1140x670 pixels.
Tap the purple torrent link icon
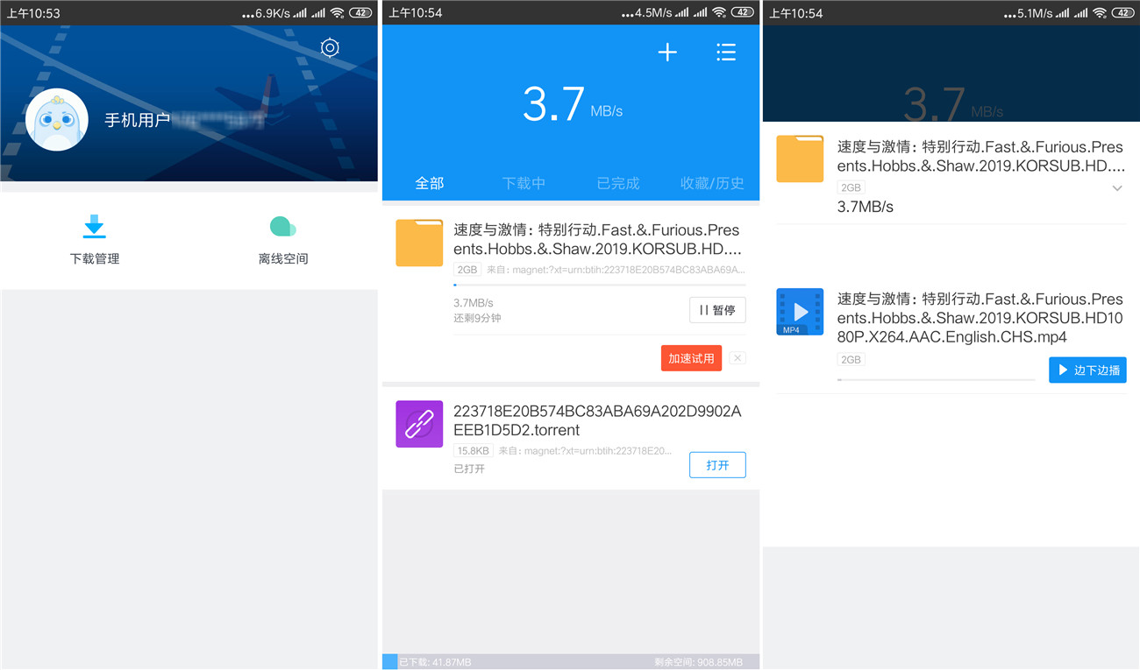[419, 424]
